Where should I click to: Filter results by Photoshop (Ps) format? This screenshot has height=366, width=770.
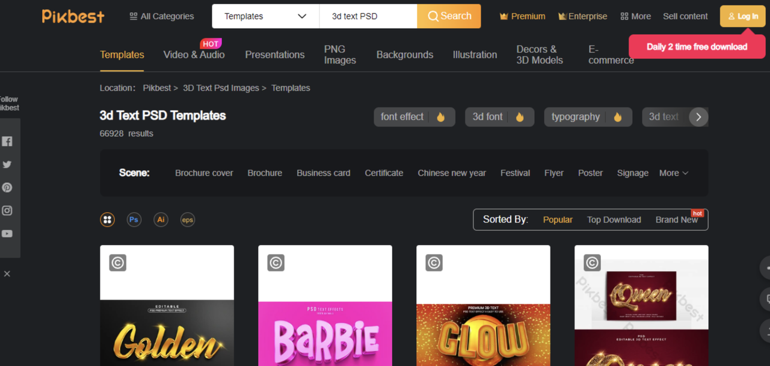pos(134,219)
